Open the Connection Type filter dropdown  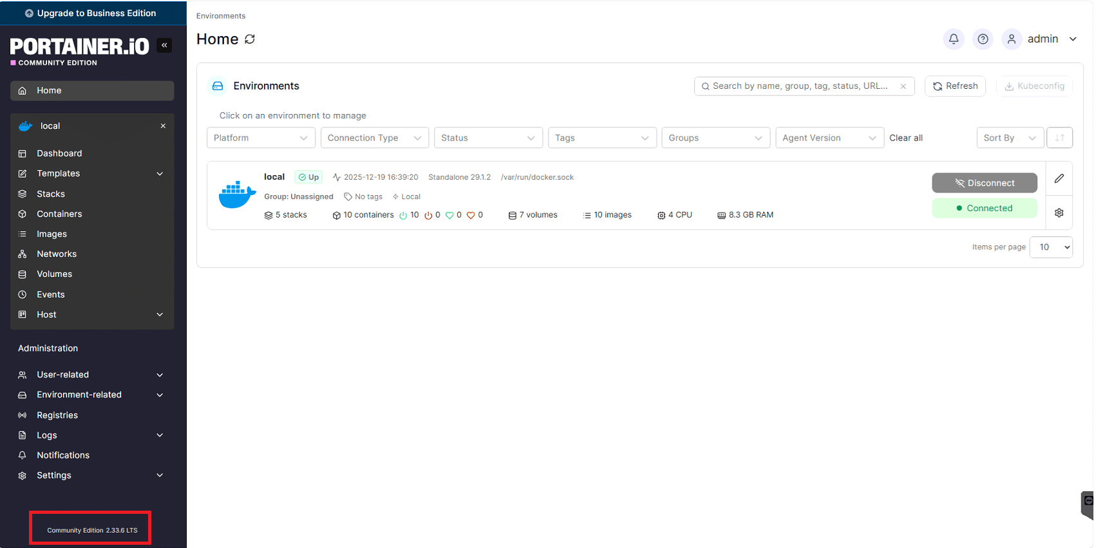pyautogui.click(x=374, y=138)
